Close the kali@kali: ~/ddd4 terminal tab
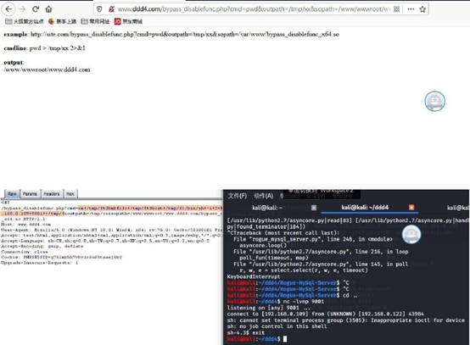The height and width of the screenshot is (345, 470). click(x=411, y=207)
